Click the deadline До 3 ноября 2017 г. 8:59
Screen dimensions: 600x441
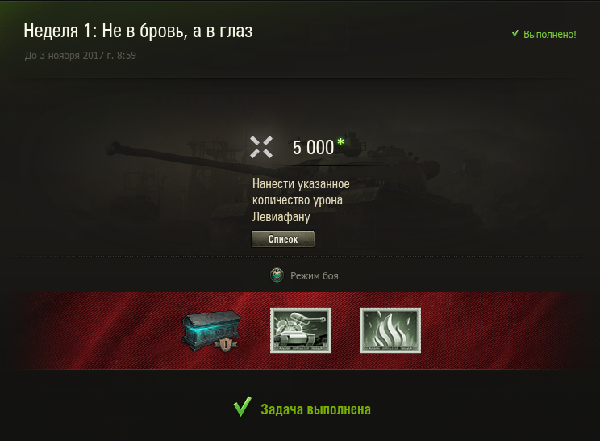81,56
